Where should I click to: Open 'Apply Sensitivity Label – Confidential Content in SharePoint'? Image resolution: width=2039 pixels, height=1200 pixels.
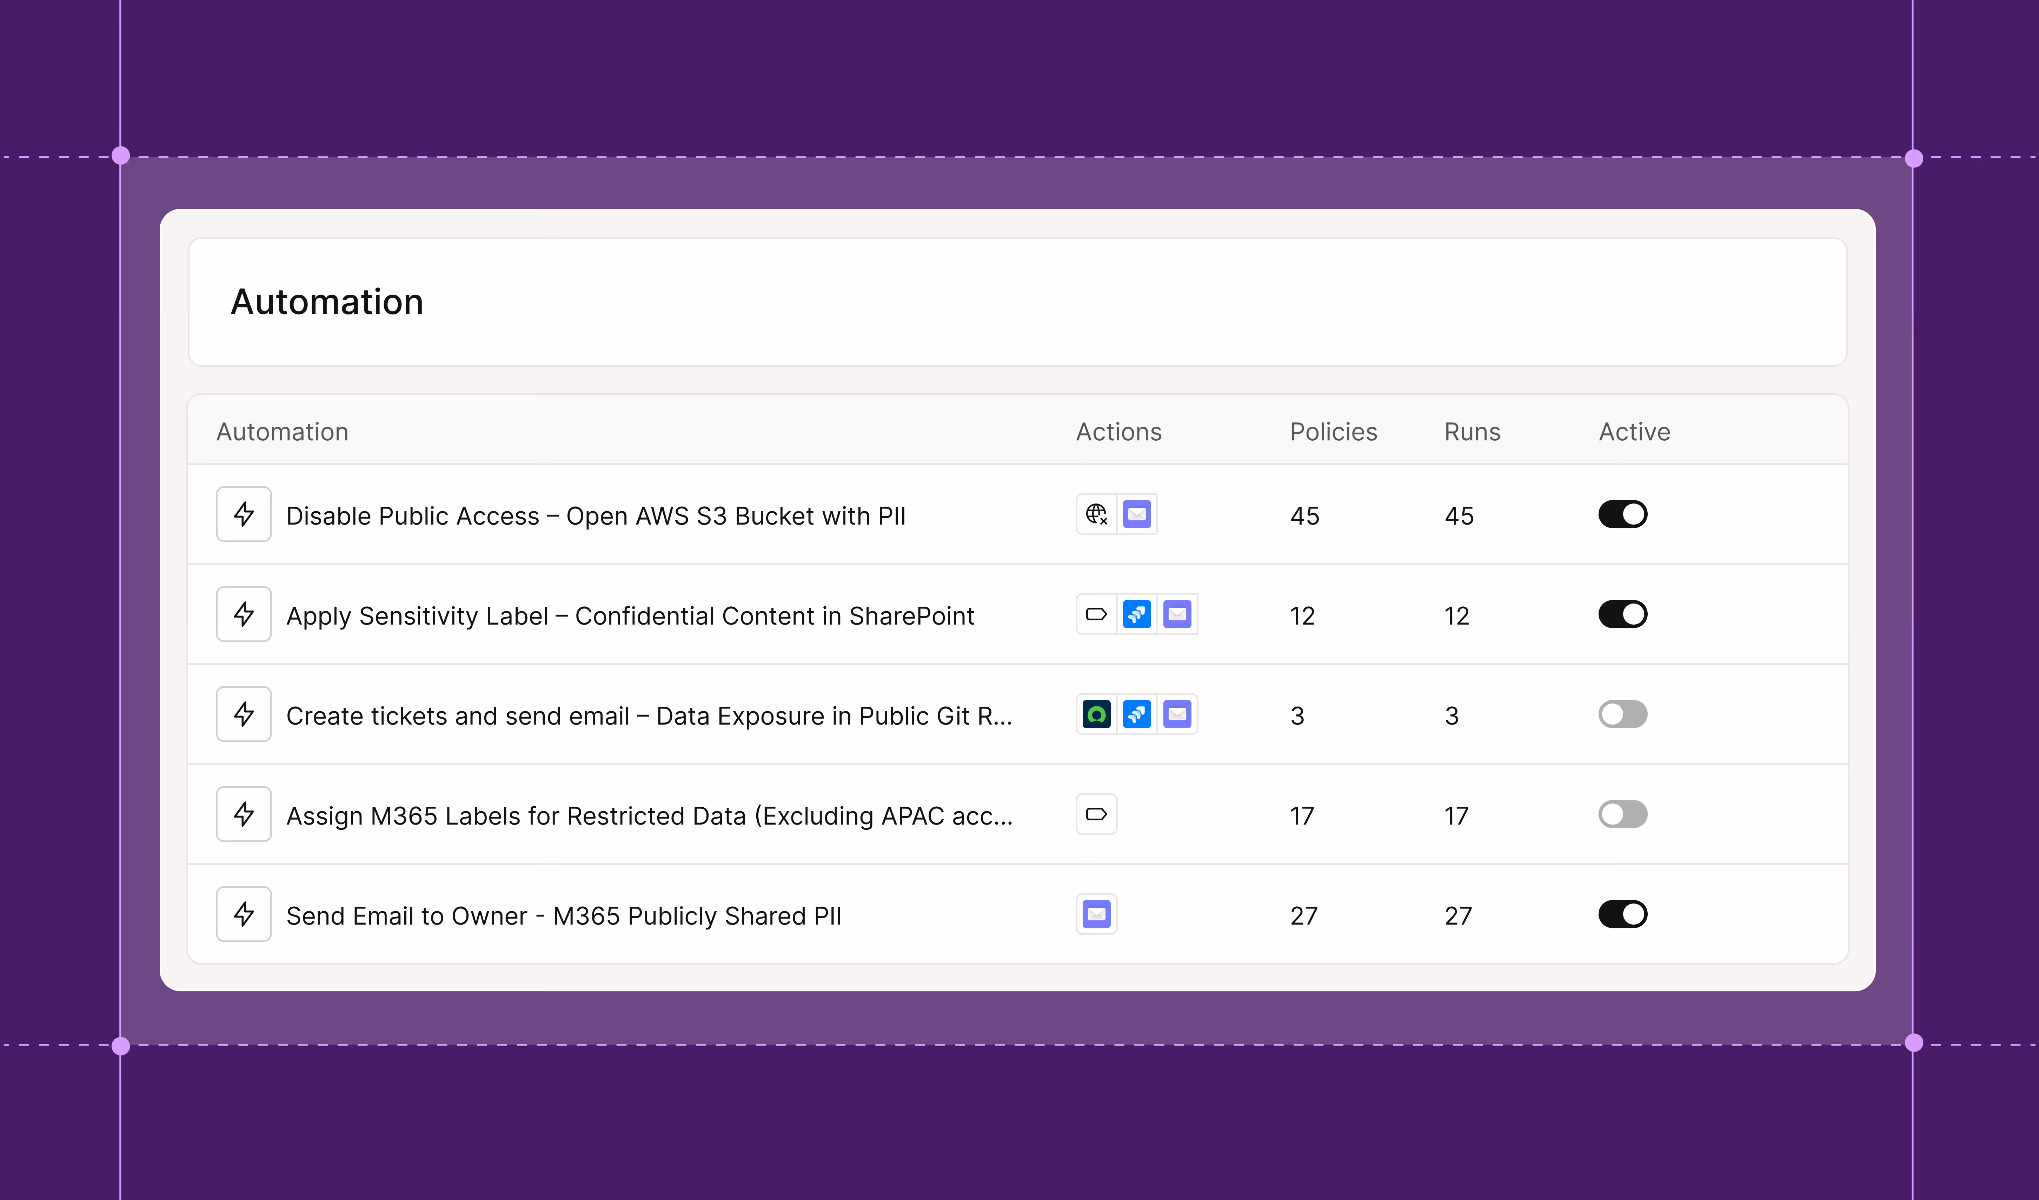pos(630,616)
